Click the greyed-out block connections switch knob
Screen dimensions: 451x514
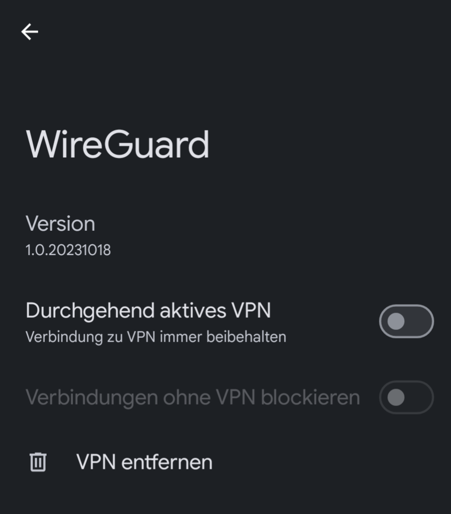[396, 397]
